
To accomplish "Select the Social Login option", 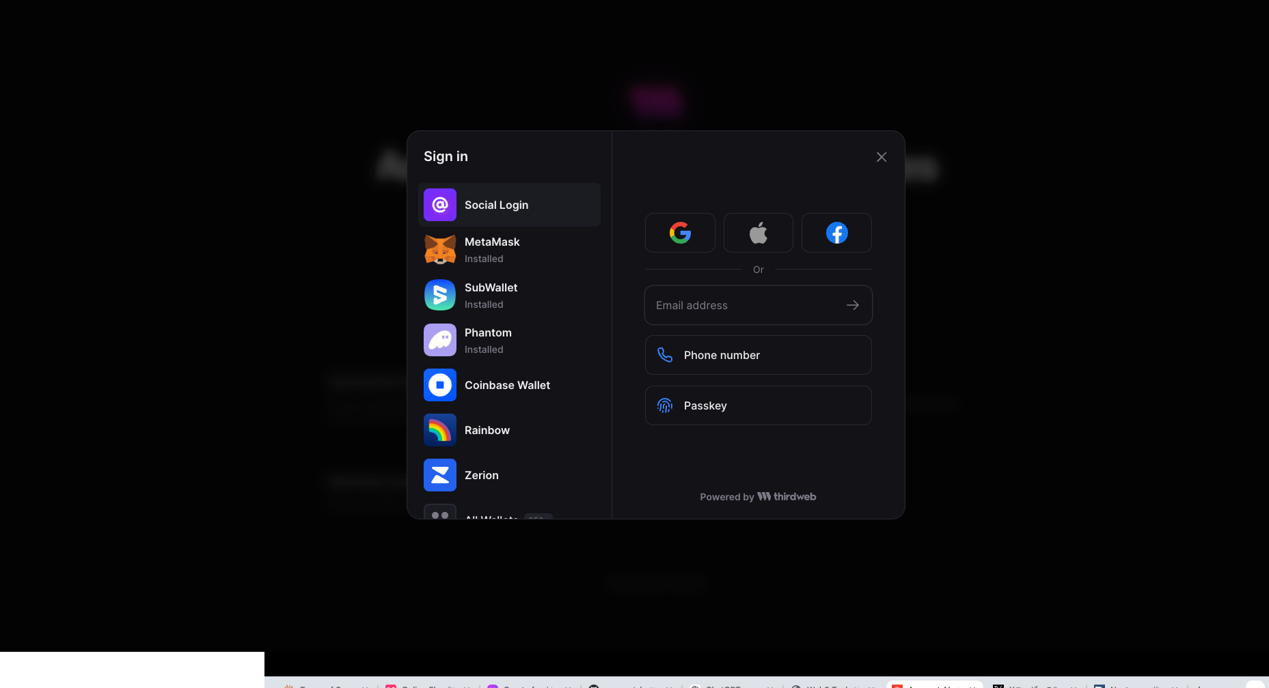I will tap(509, 205).
